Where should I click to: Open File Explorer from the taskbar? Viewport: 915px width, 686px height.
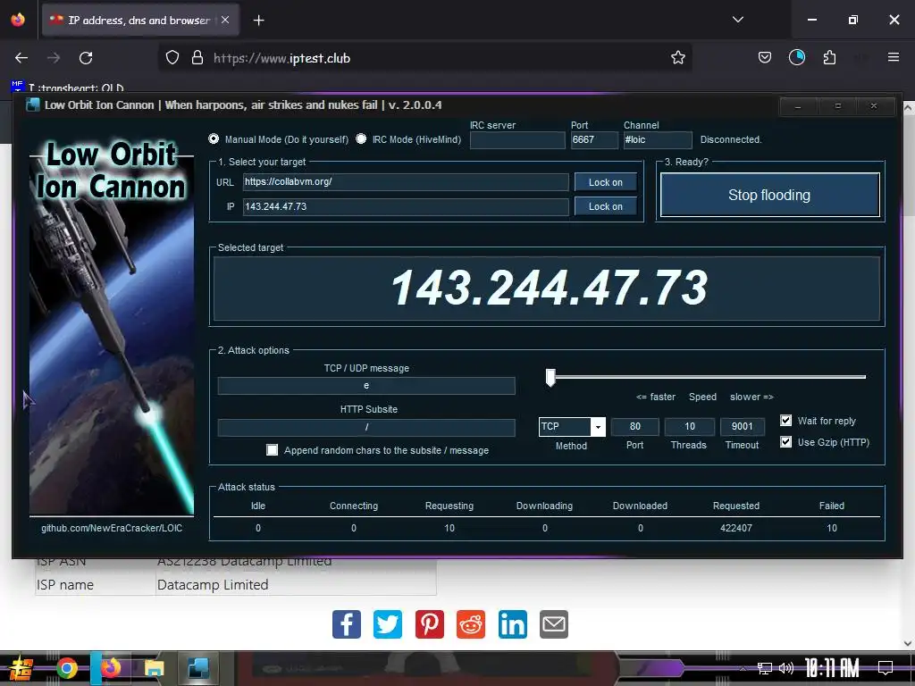pyautogui.click(x=154, y=668)
